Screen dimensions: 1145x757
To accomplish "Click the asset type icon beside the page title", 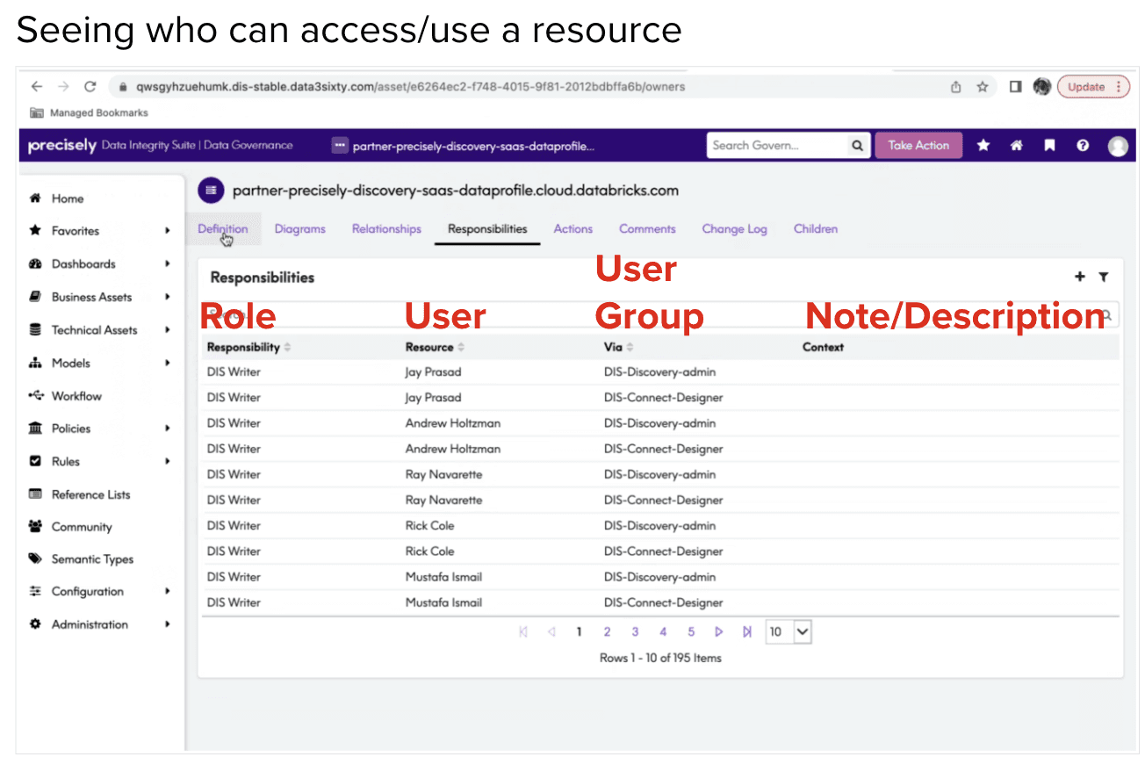I will tap(210, 190).
